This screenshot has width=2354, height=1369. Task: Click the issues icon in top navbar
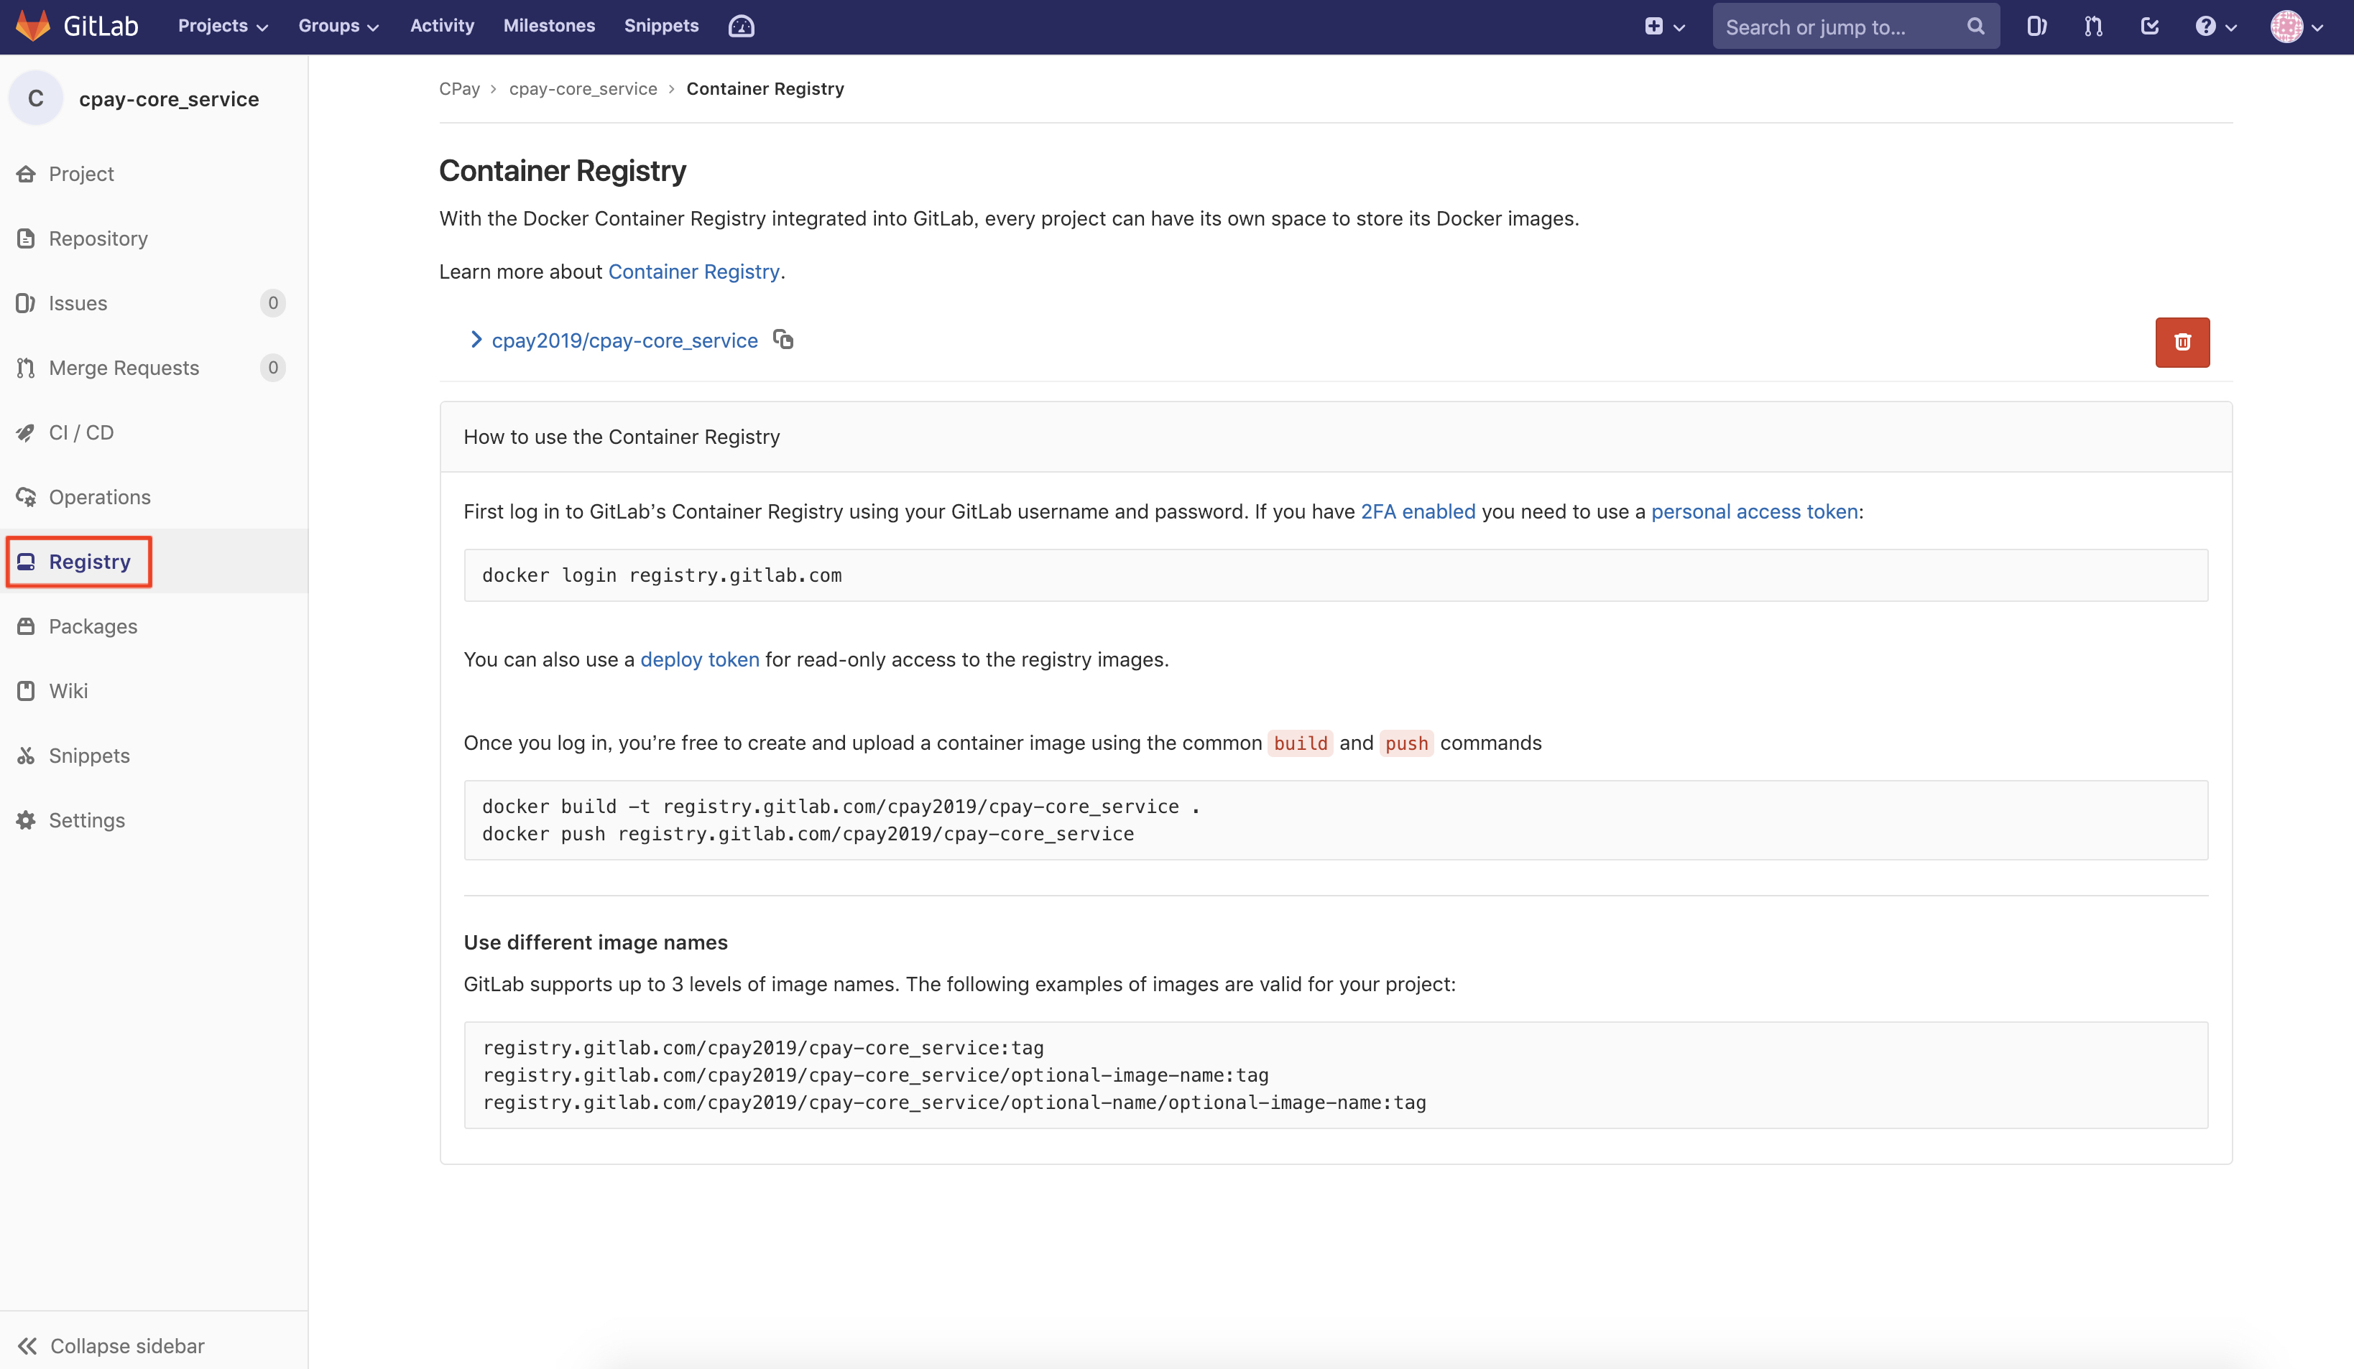2036,26
